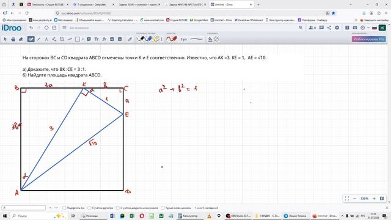Open the participants list
Screen dimensions: 391x220
coord(312,28)
